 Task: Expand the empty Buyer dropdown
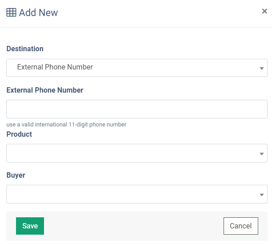tap(137, 194)
